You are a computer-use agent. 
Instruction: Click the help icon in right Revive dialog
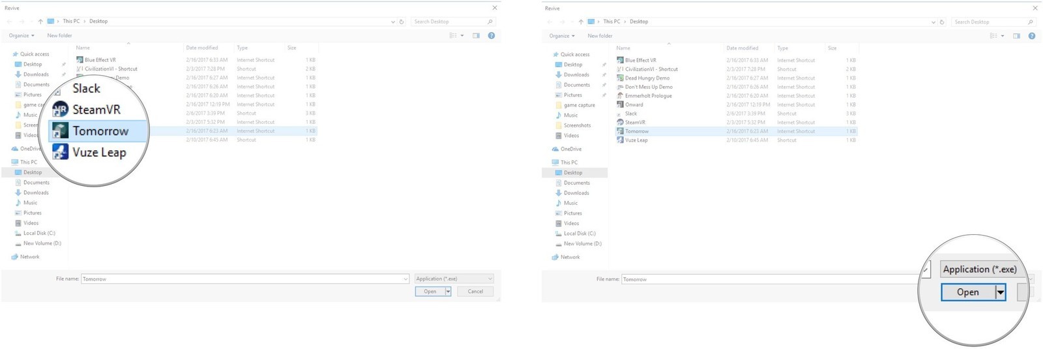point(1032,36)
